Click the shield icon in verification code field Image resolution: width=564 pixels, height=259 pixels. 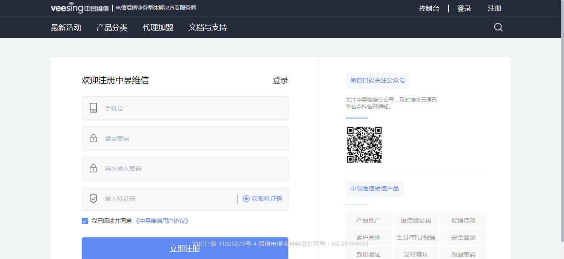[93, 199]
